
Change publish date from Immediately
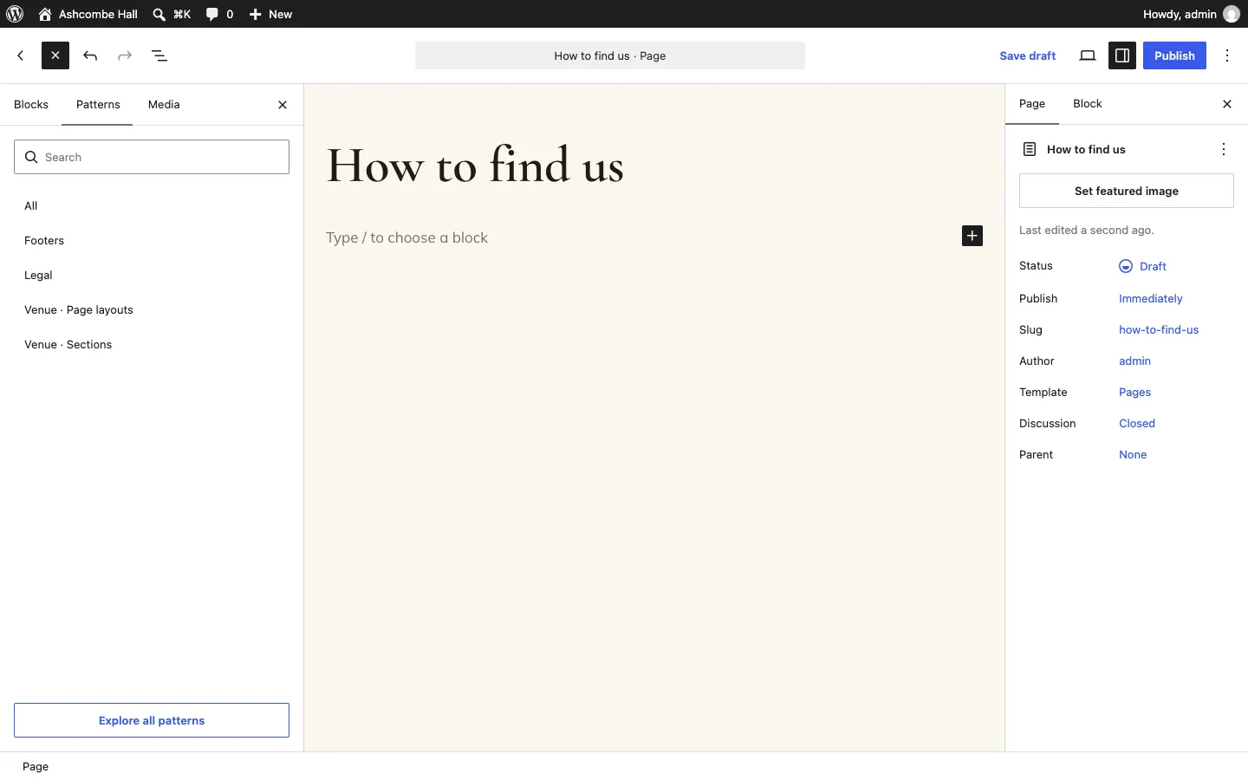[1151, 299]
